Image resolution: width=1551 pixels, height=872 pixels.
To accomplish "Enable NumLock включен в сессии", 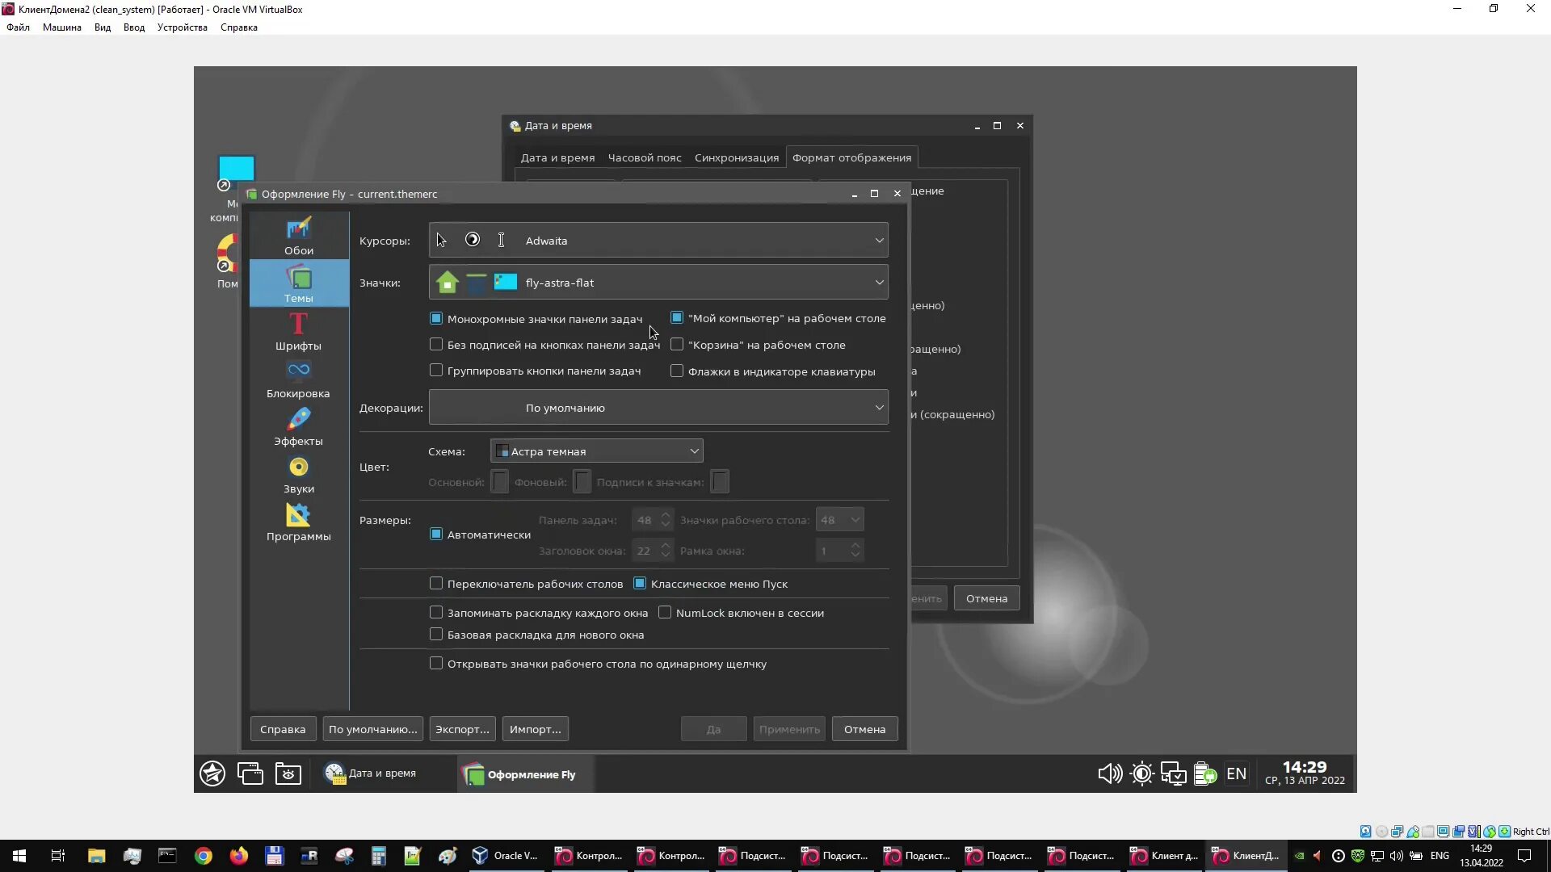I will pos(665,612).
